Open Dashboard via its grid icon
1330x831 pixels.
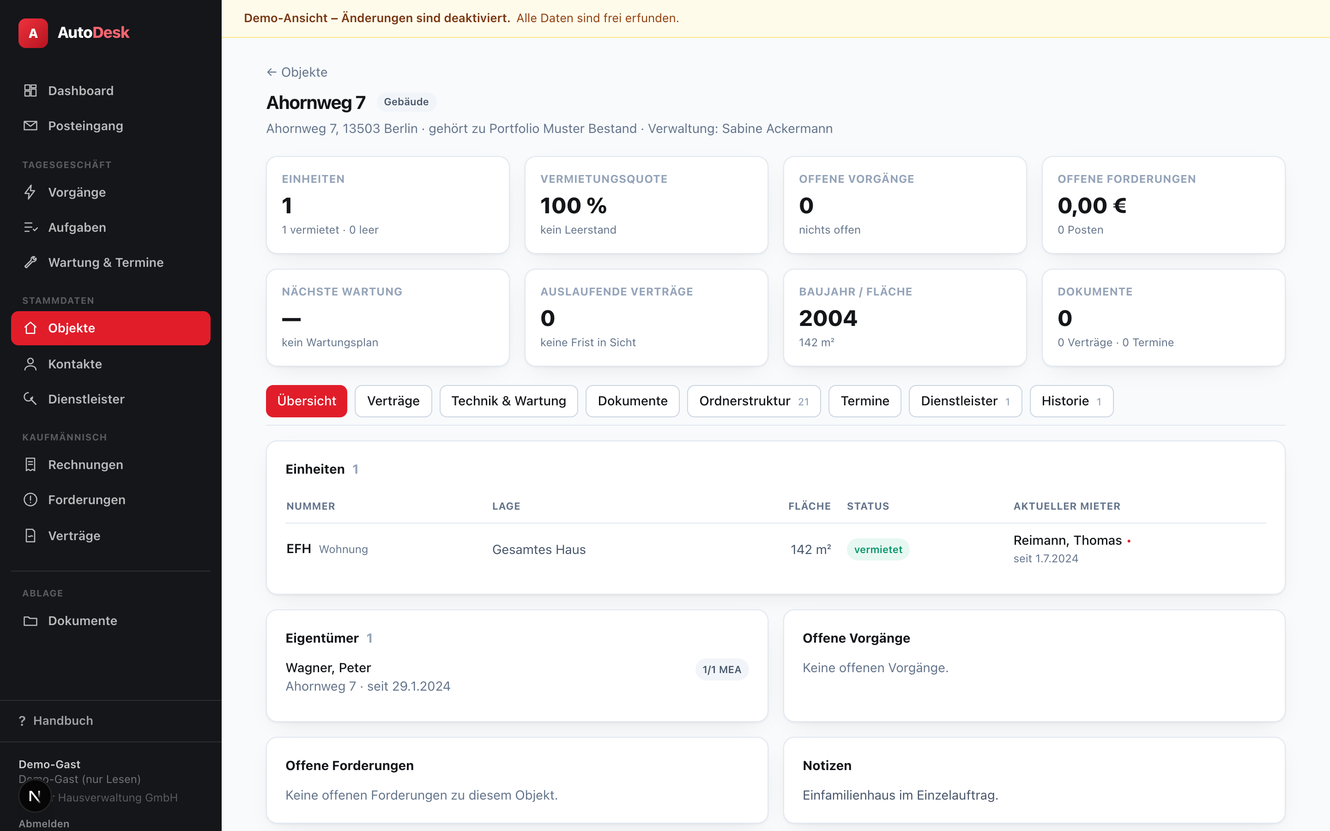click(x=30, y=90)
